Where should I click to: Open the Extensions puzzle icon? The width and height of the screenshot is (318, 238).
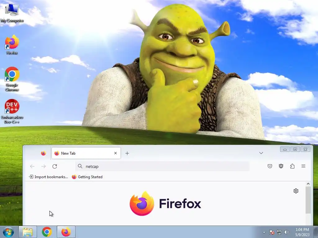[x=292, y=166]
